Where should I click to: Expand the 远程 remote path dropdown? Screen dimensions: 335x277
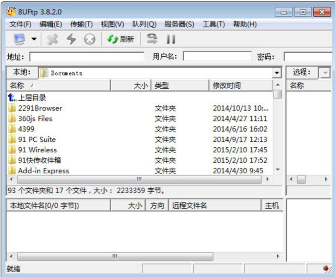coord(325,73)
